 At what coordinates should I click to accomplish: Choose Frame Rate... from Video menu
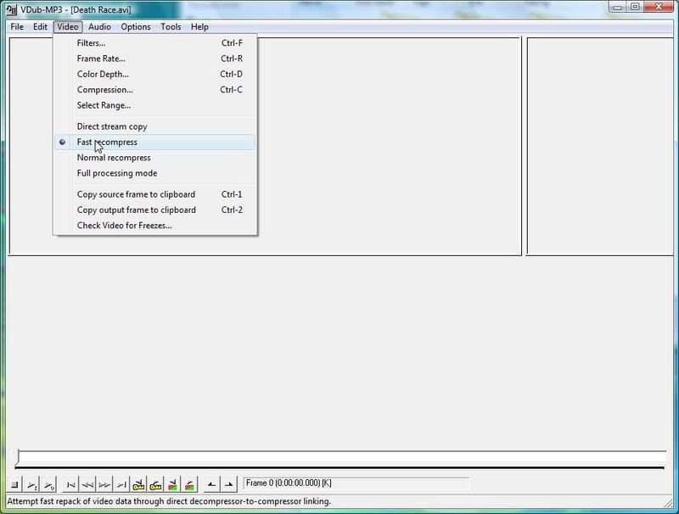(155, 59)
